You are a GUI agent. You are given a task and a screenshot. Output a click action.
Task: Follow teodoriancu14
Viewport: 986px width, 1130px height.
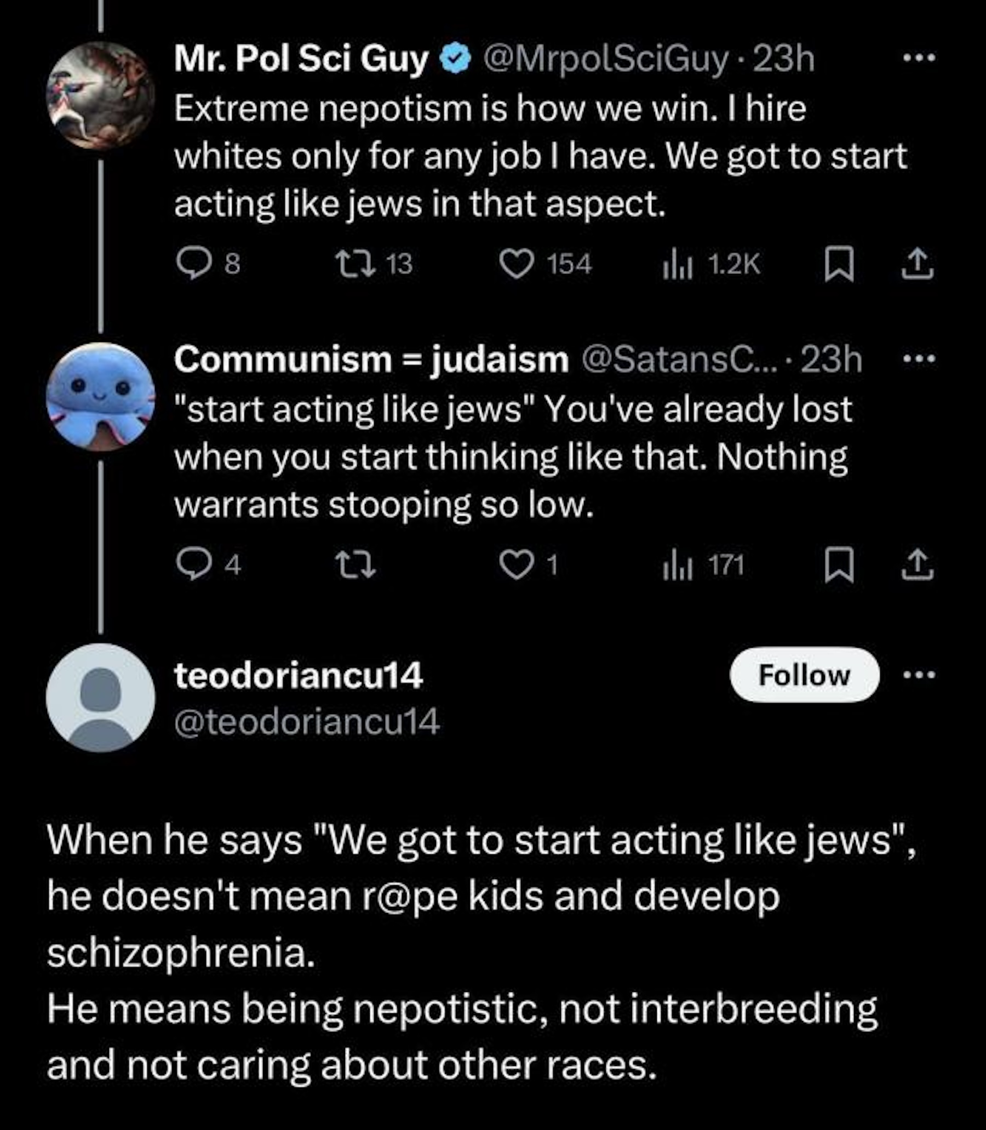coord(804,675)
